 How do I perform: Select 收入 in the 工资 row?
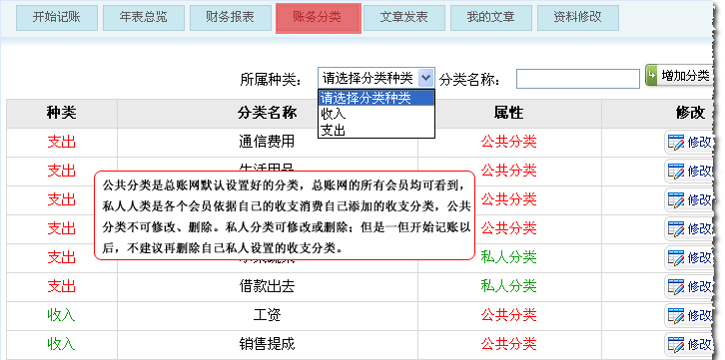(x=62, y=316)
